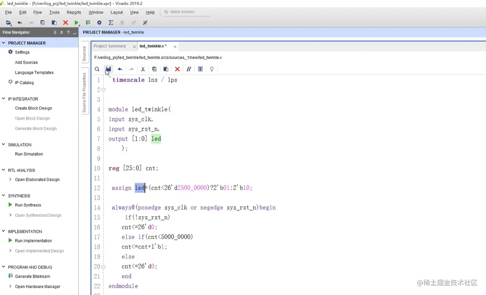Toggle column selection mode icon
The height and width of the screenshot is (295, 486).
(200, 69)
